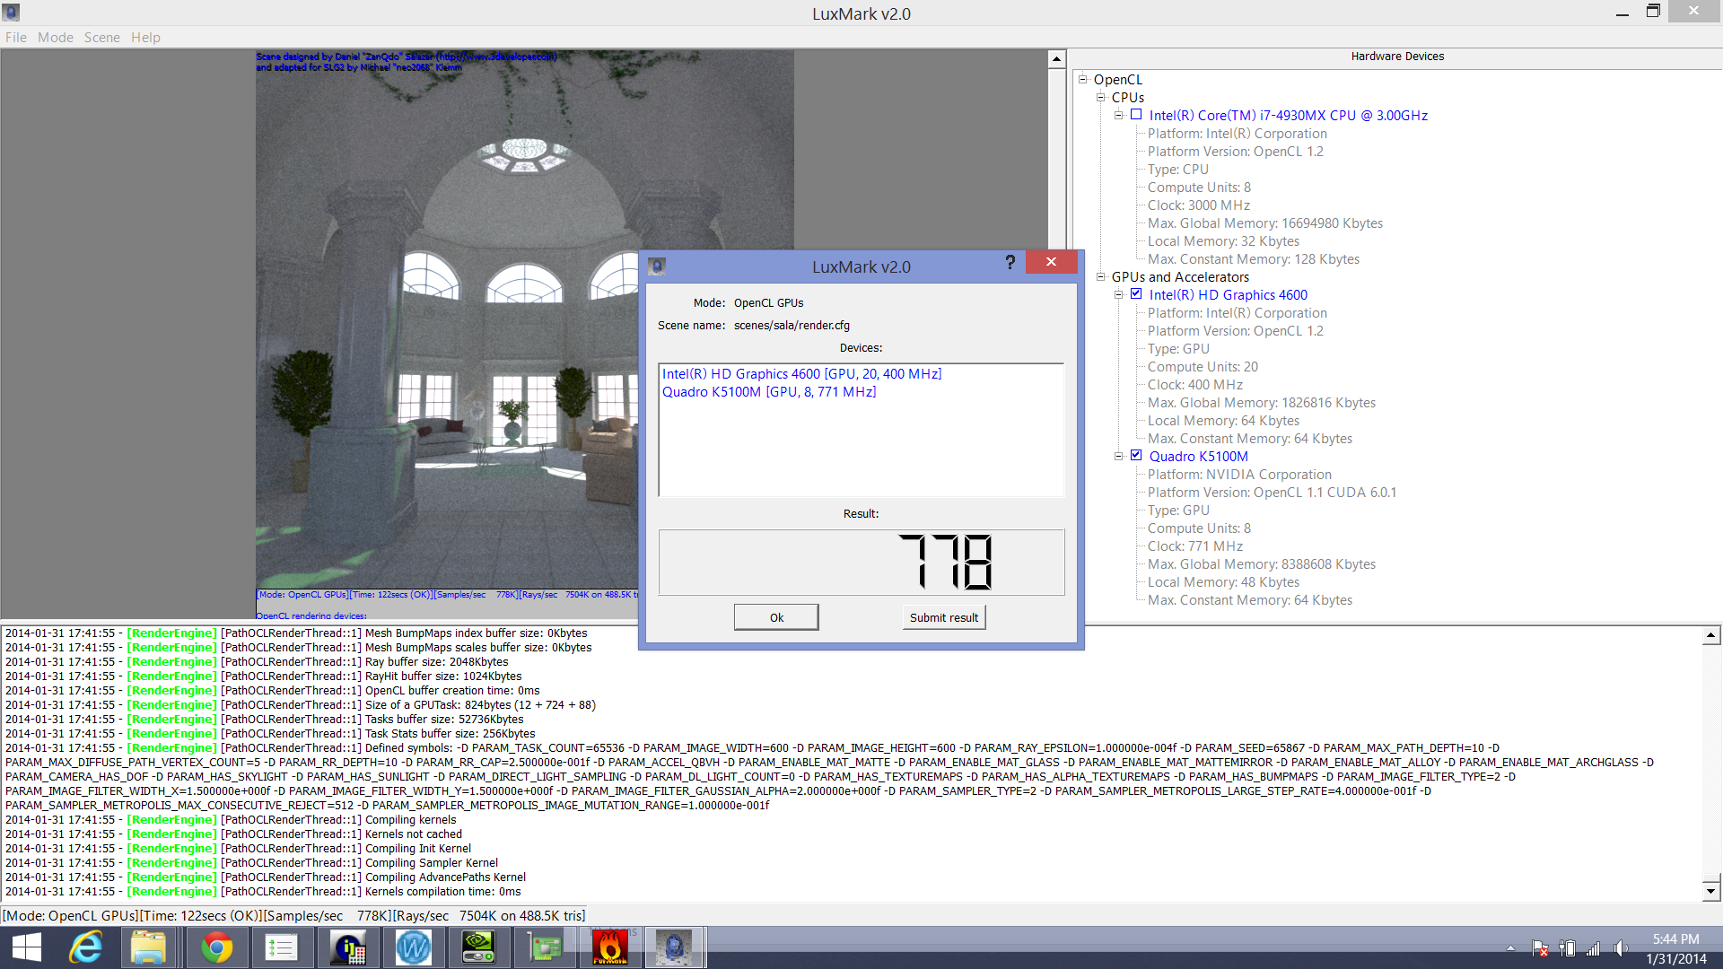Open network signal tray icon
Viewport: 1723px width, 969px height.
1594,948
